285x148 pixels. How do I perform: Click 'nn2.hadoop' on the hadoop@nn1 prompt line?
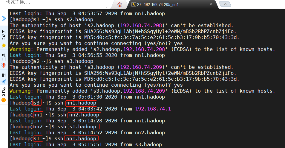pos(84,115)
